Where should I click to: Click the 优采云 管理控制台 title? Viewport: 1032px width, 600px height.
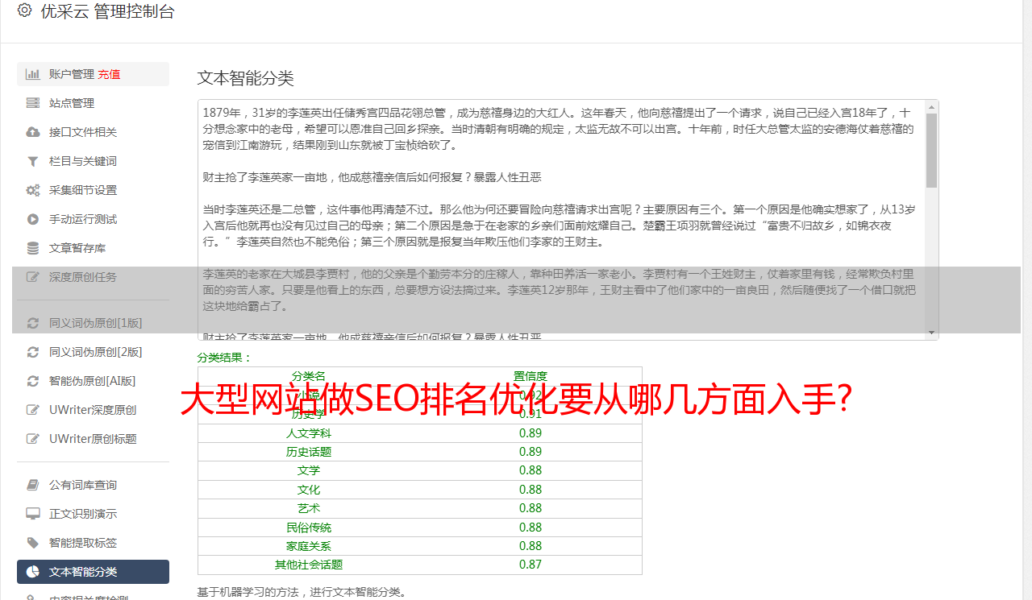(107, 11)
